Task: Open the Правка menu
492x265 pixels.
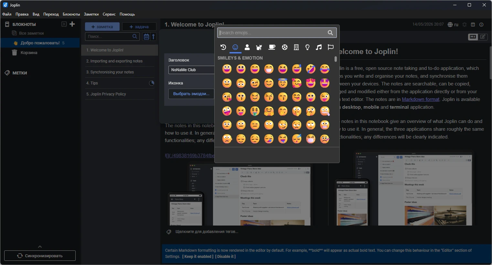Action: [x=22, y=14]
